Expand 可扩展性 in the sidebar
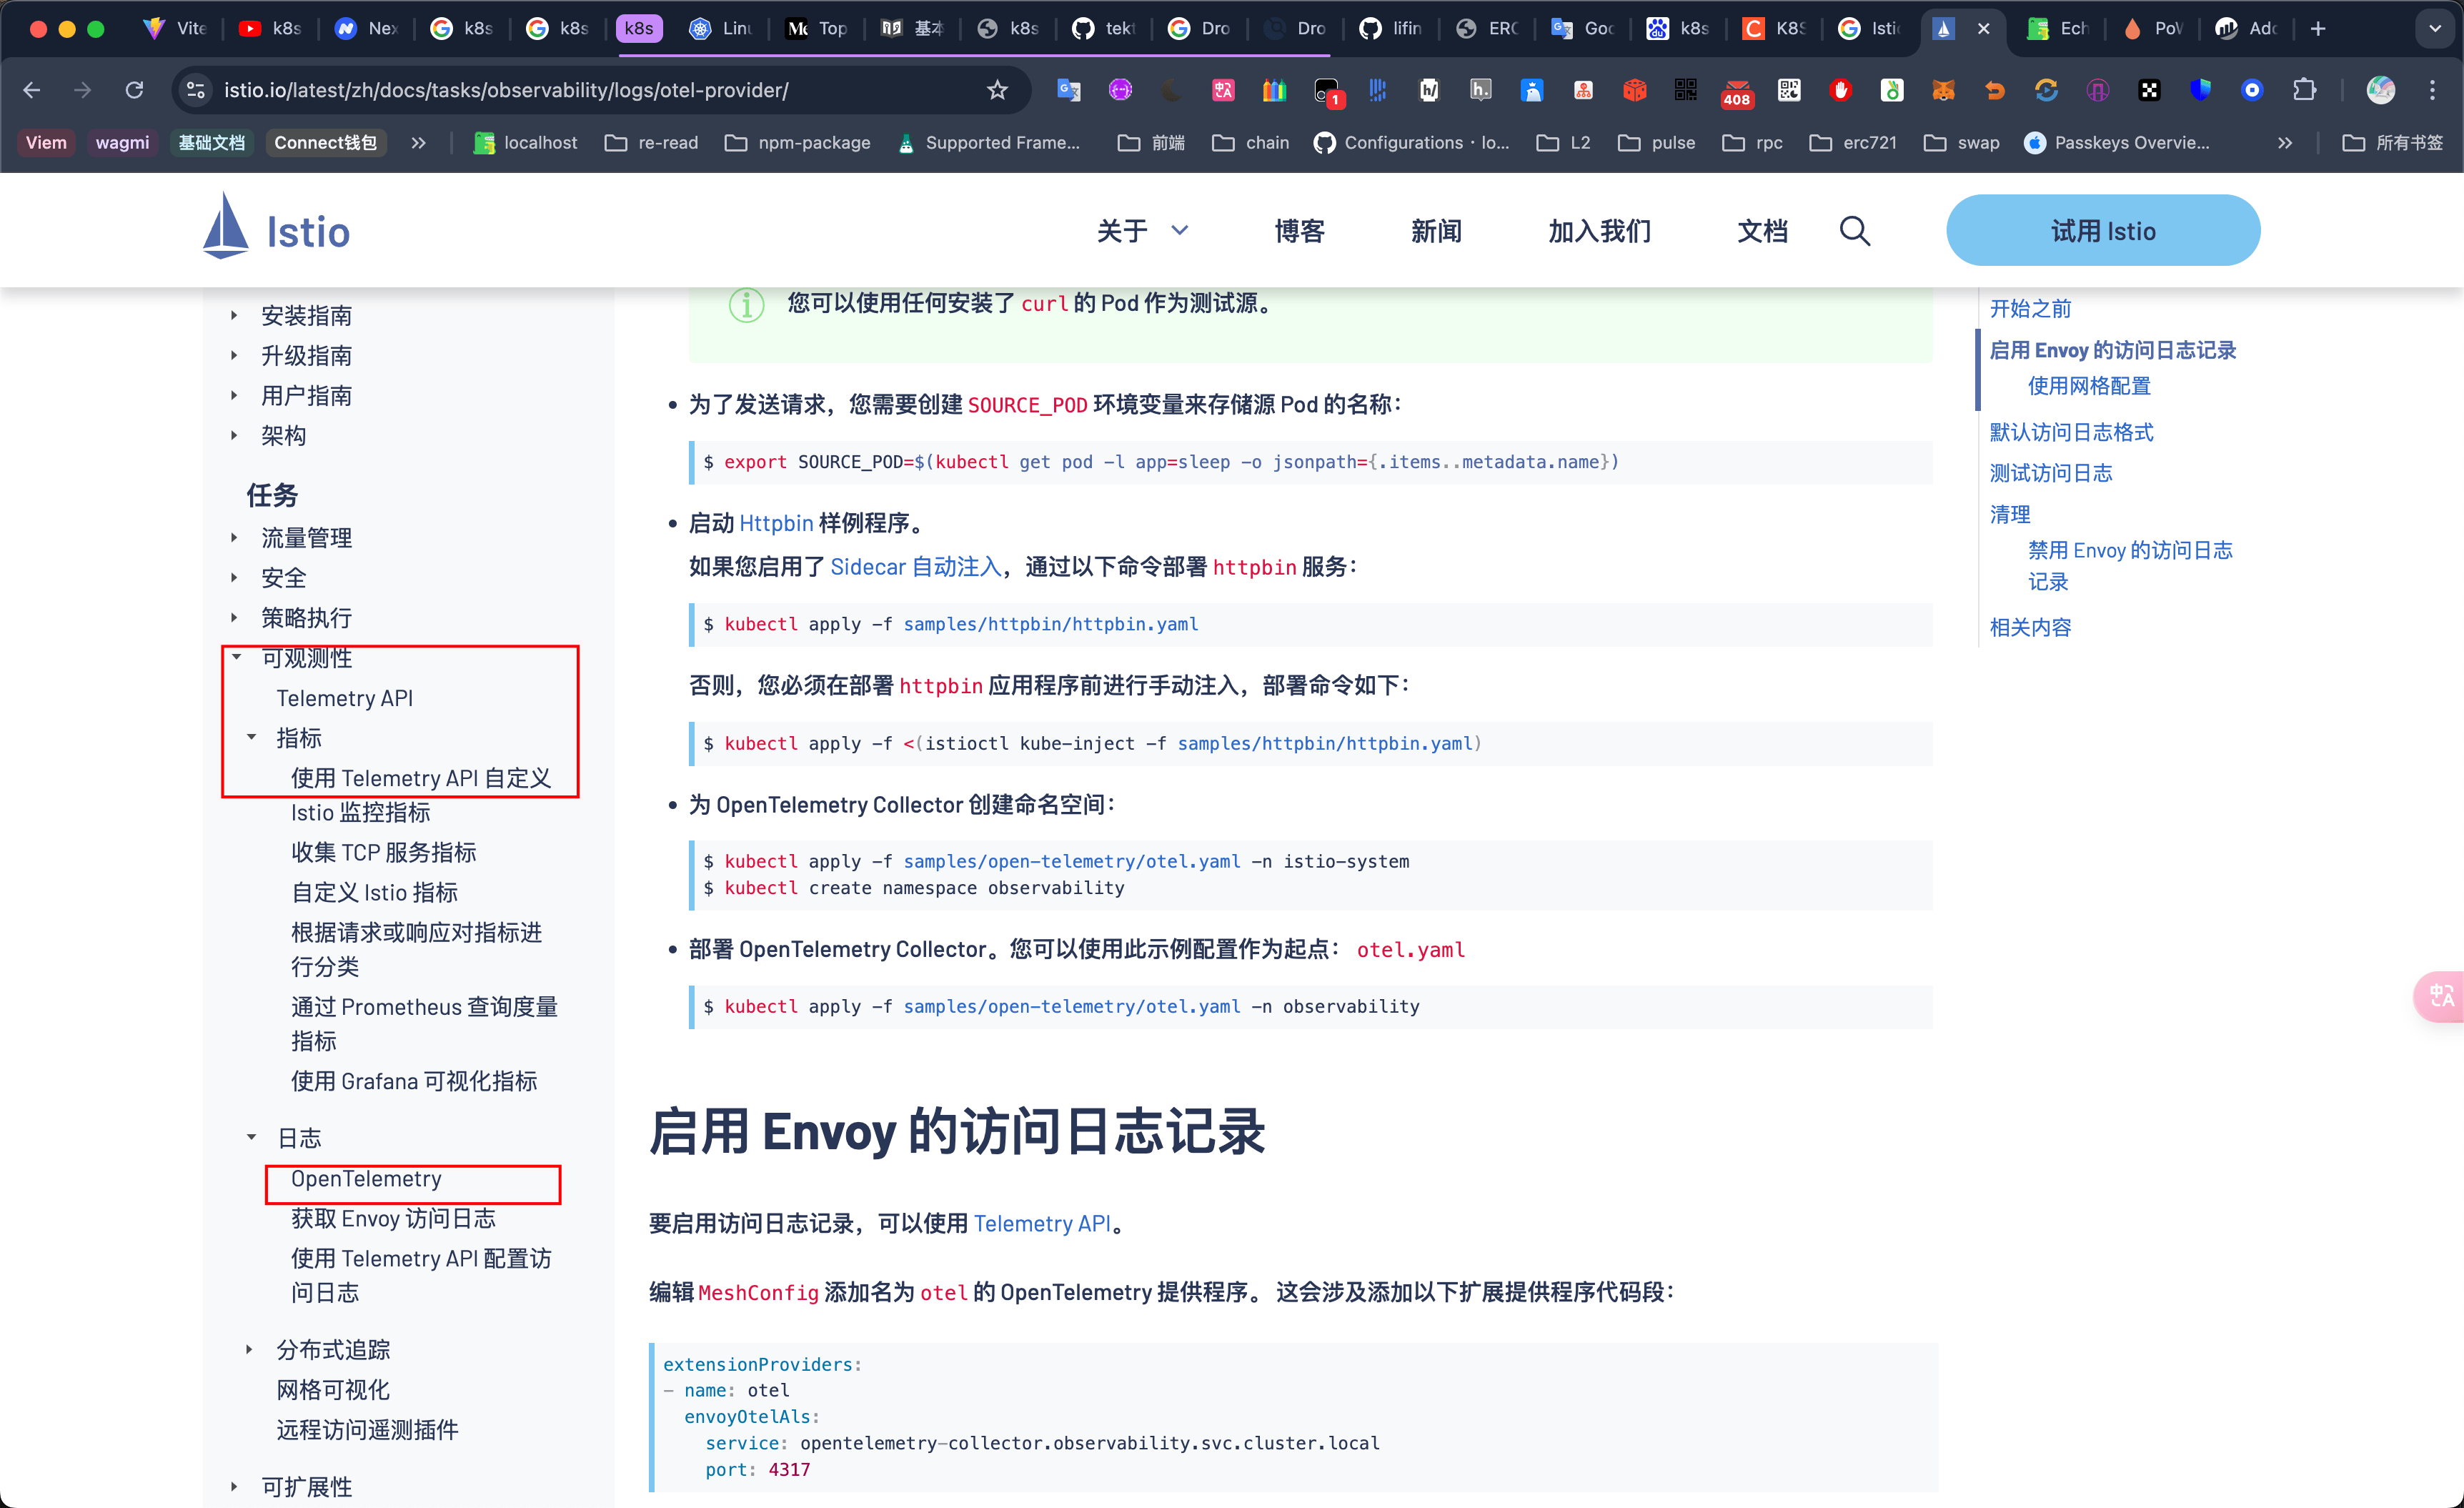The width and height of the screenshot is (2464, 1508). [234, 1487]
